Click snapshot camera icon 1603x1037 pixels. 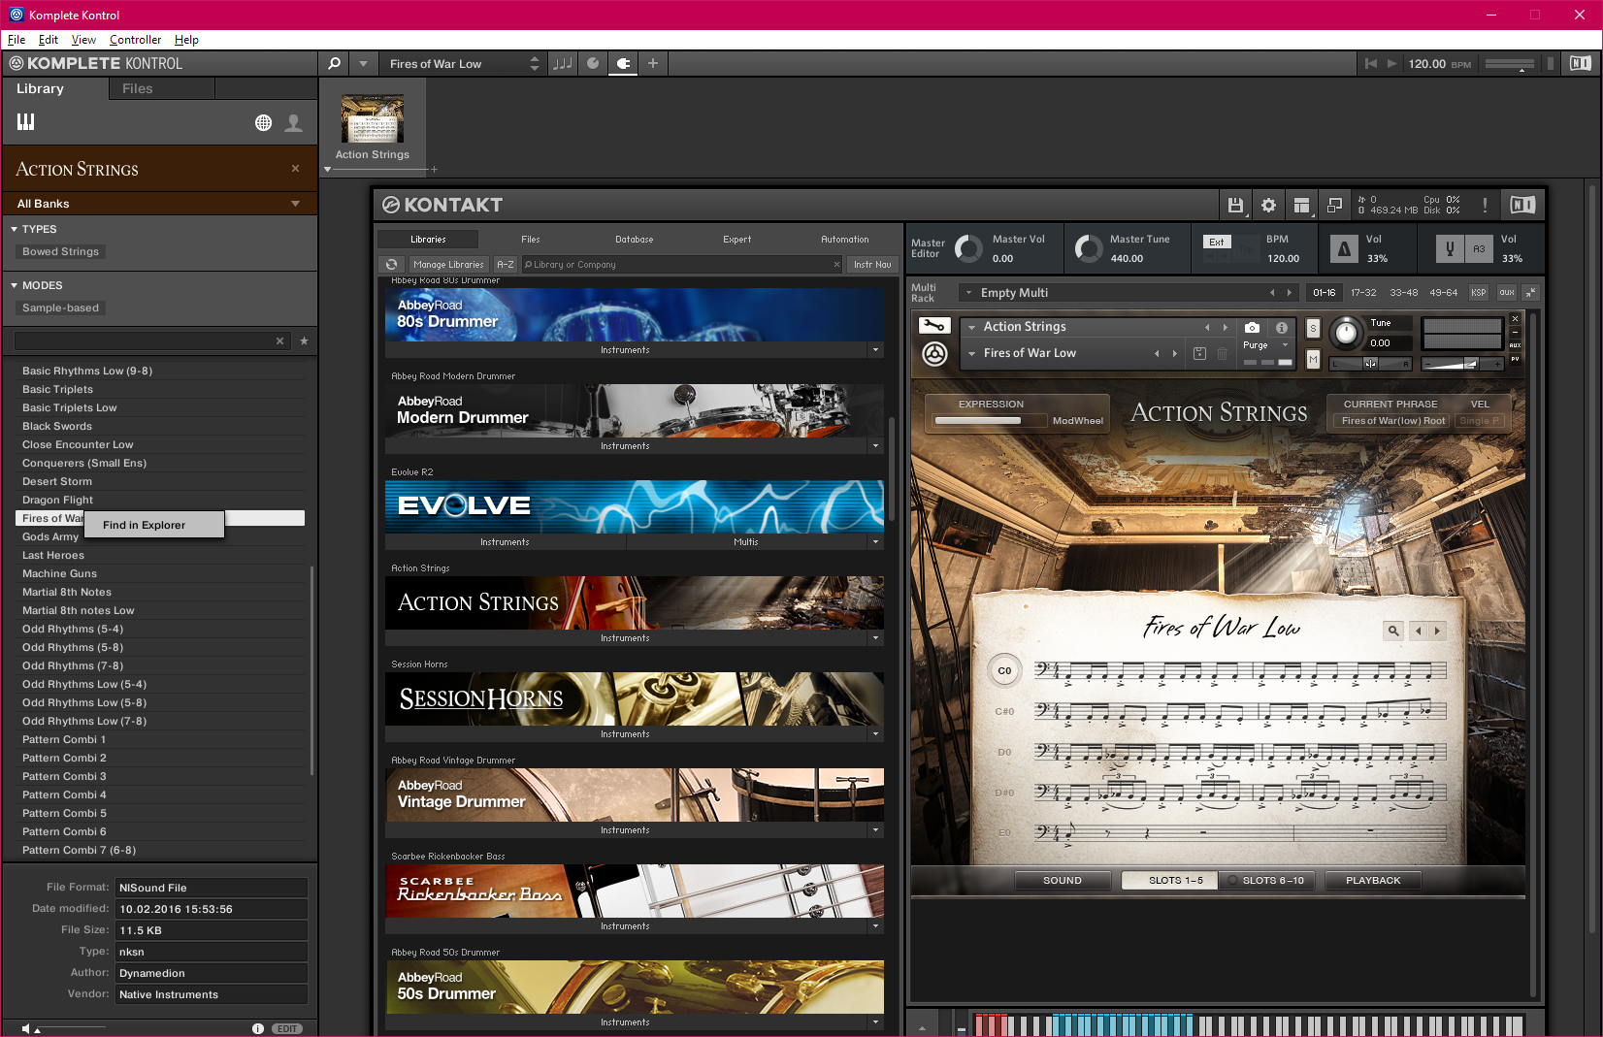1252,327
